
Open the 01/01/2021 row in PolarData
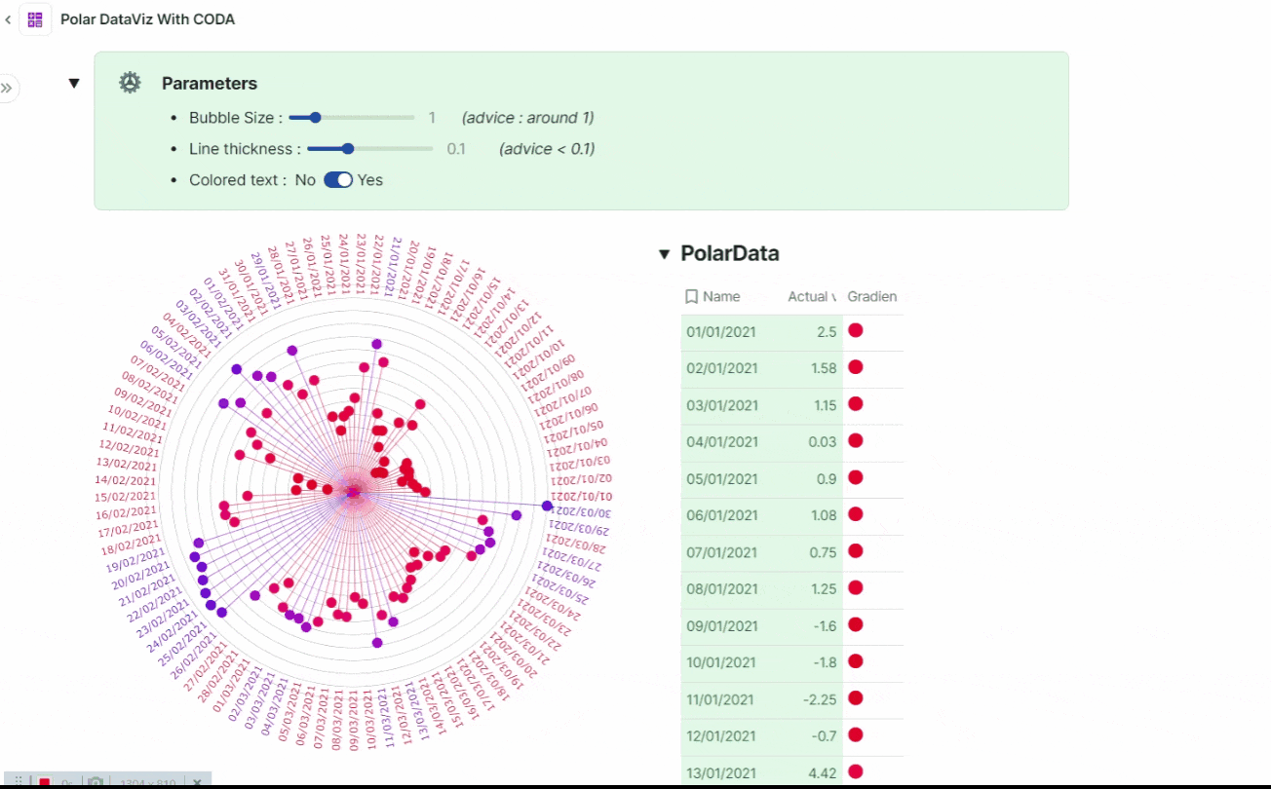click(x=720, y=332)
